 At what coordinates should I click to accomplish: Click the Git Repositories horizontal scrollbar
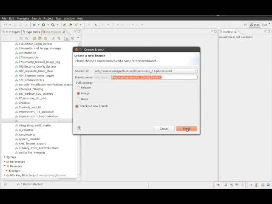40,179
